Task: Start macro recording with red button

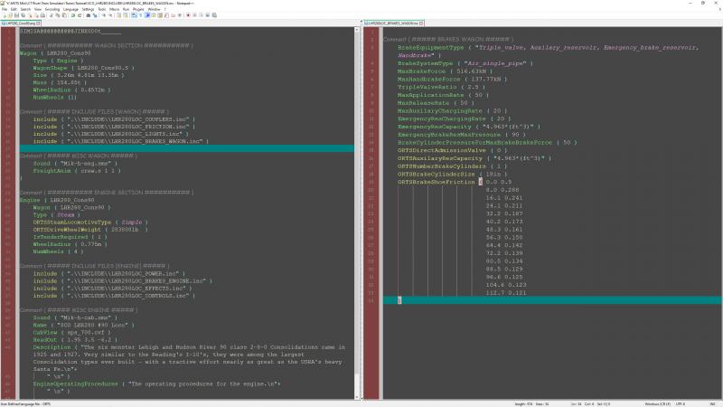Action: pyautogui.click(x=188, y=15)
